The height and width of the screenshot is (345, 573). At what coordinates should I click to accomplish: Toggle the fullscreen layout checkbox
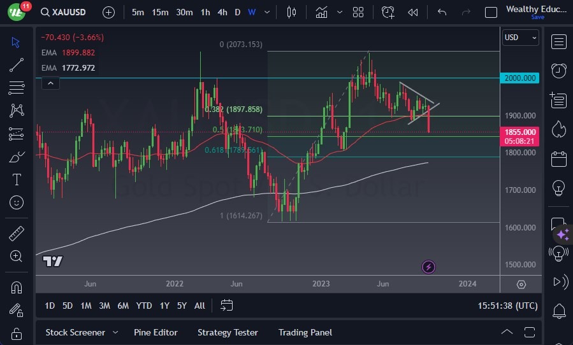pos(491,12)
